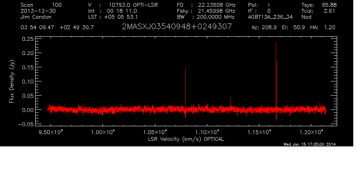
Task: Select the integration time 00 18 11.0
Action: point(122,11)
